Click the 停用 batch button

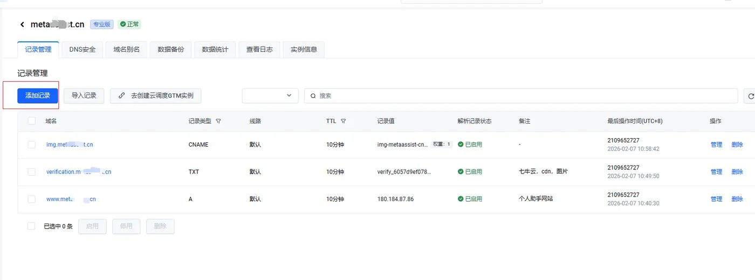coord(126,226)
